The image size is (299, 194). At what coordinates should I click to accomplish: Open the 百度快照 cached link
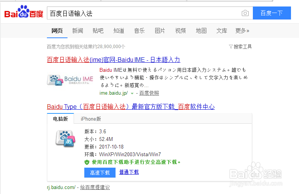(x=149, y=93)
